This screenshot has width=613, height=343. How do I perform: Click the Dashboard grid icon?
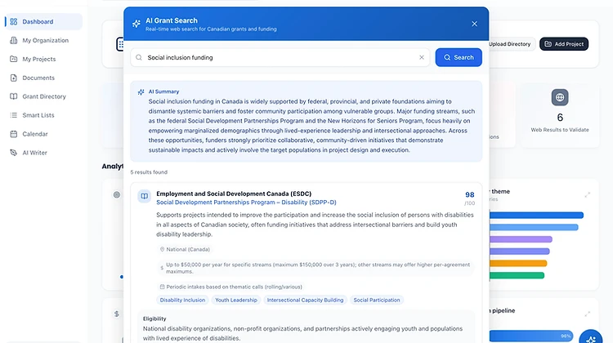pyautogui.click(x=14, y=21)
